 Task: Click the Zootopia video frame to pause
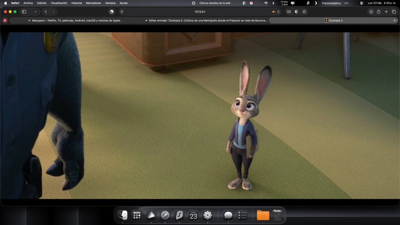[x=200, y=115]
